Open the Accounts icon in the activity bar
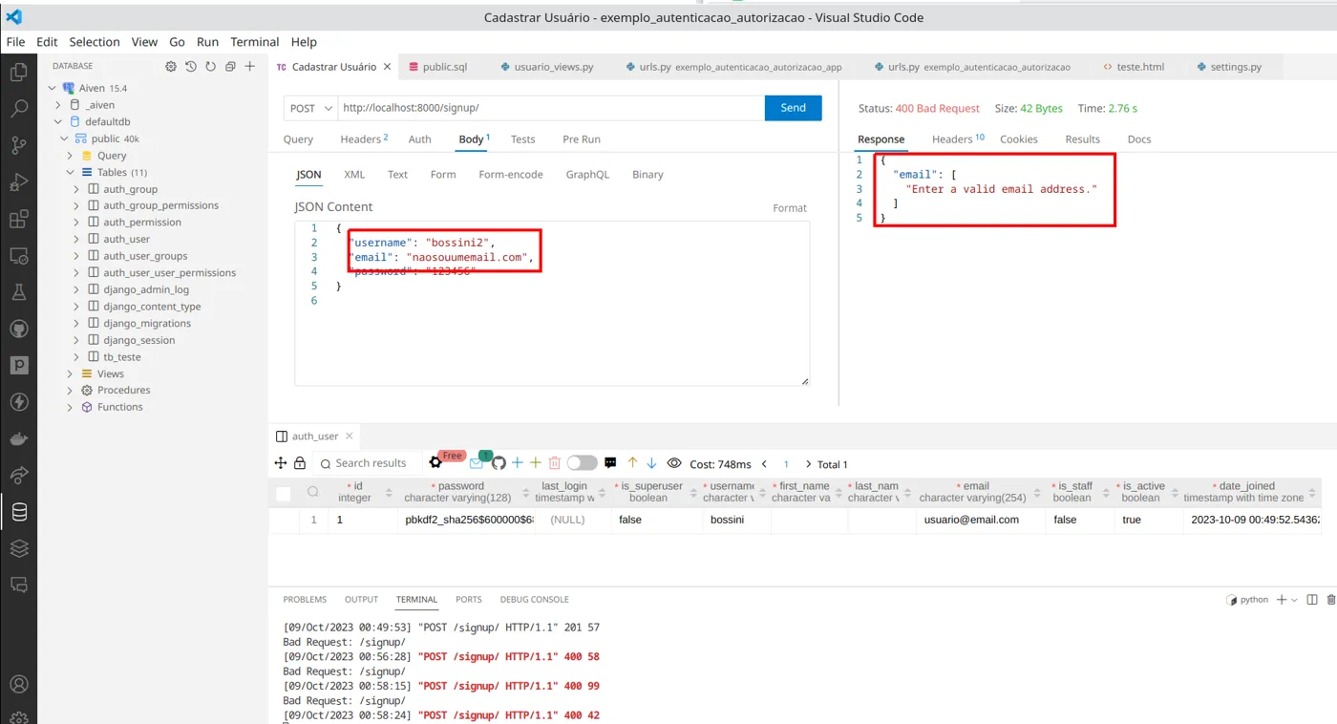Image resolution: width=1337 pixels, height=724 pixels. [x=18, y=684]
